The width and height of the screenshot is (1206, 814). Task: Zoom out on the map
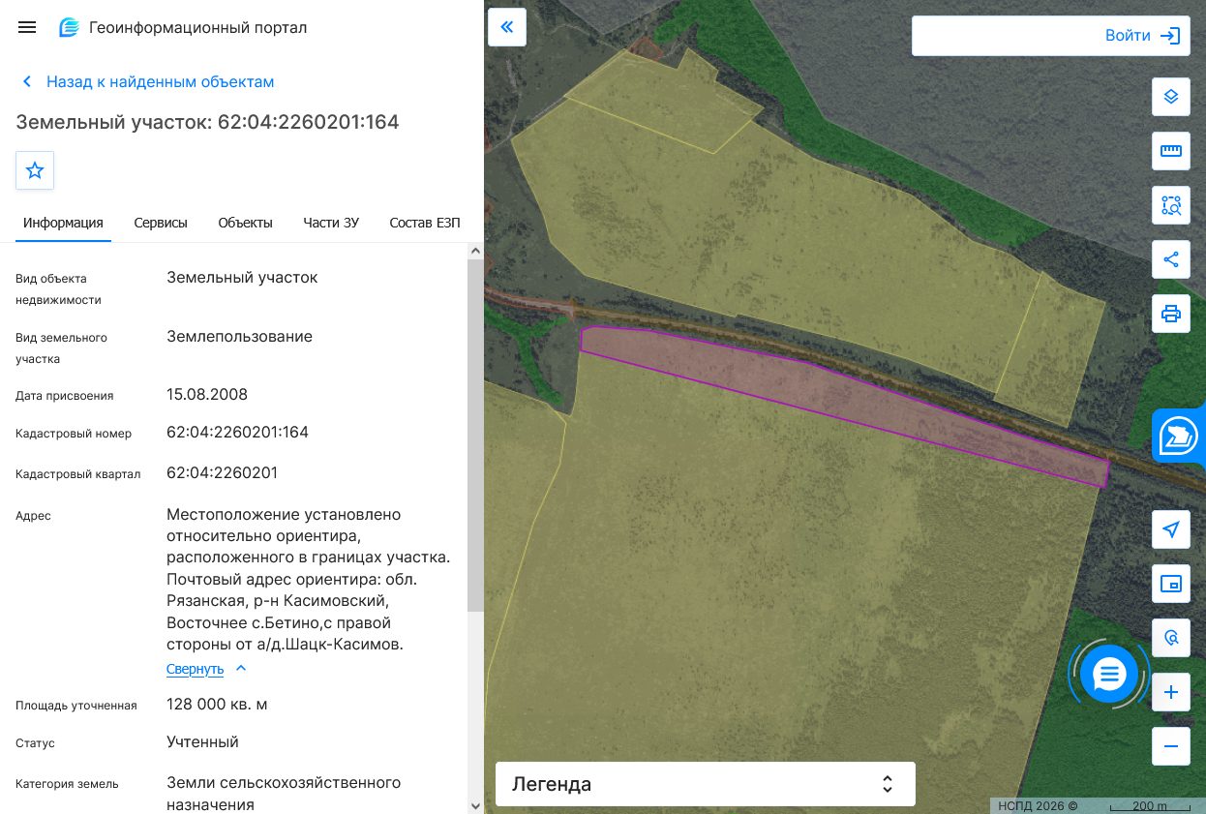click(x=1171, y=746)
